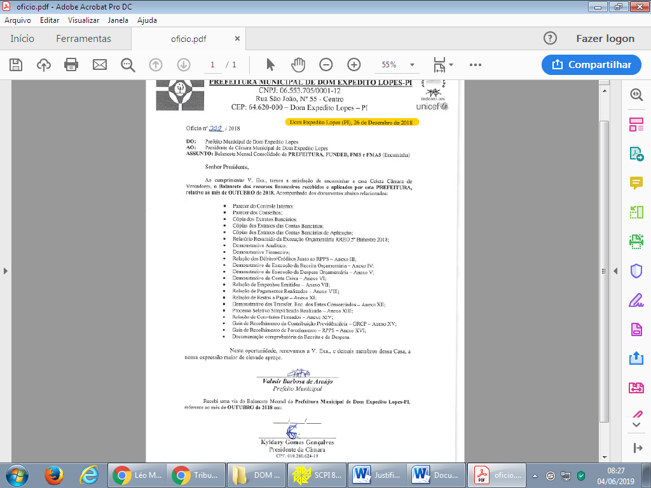Click Fazer logon to sign in
651x488 pixels.
pos(605,39)
